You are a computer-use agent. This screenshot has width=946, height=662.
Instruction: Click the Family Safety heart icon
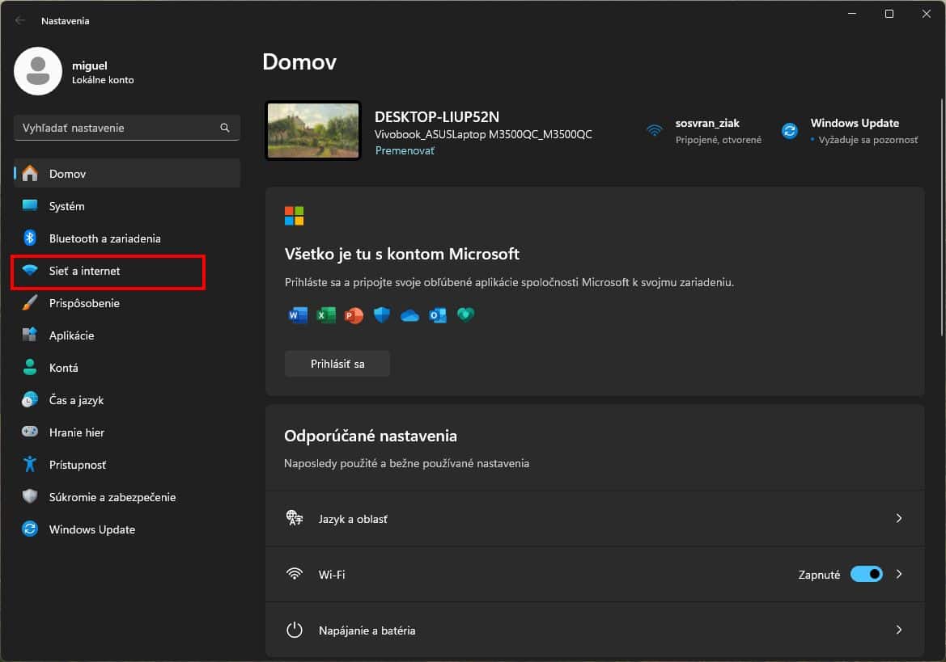pos(466,314)
